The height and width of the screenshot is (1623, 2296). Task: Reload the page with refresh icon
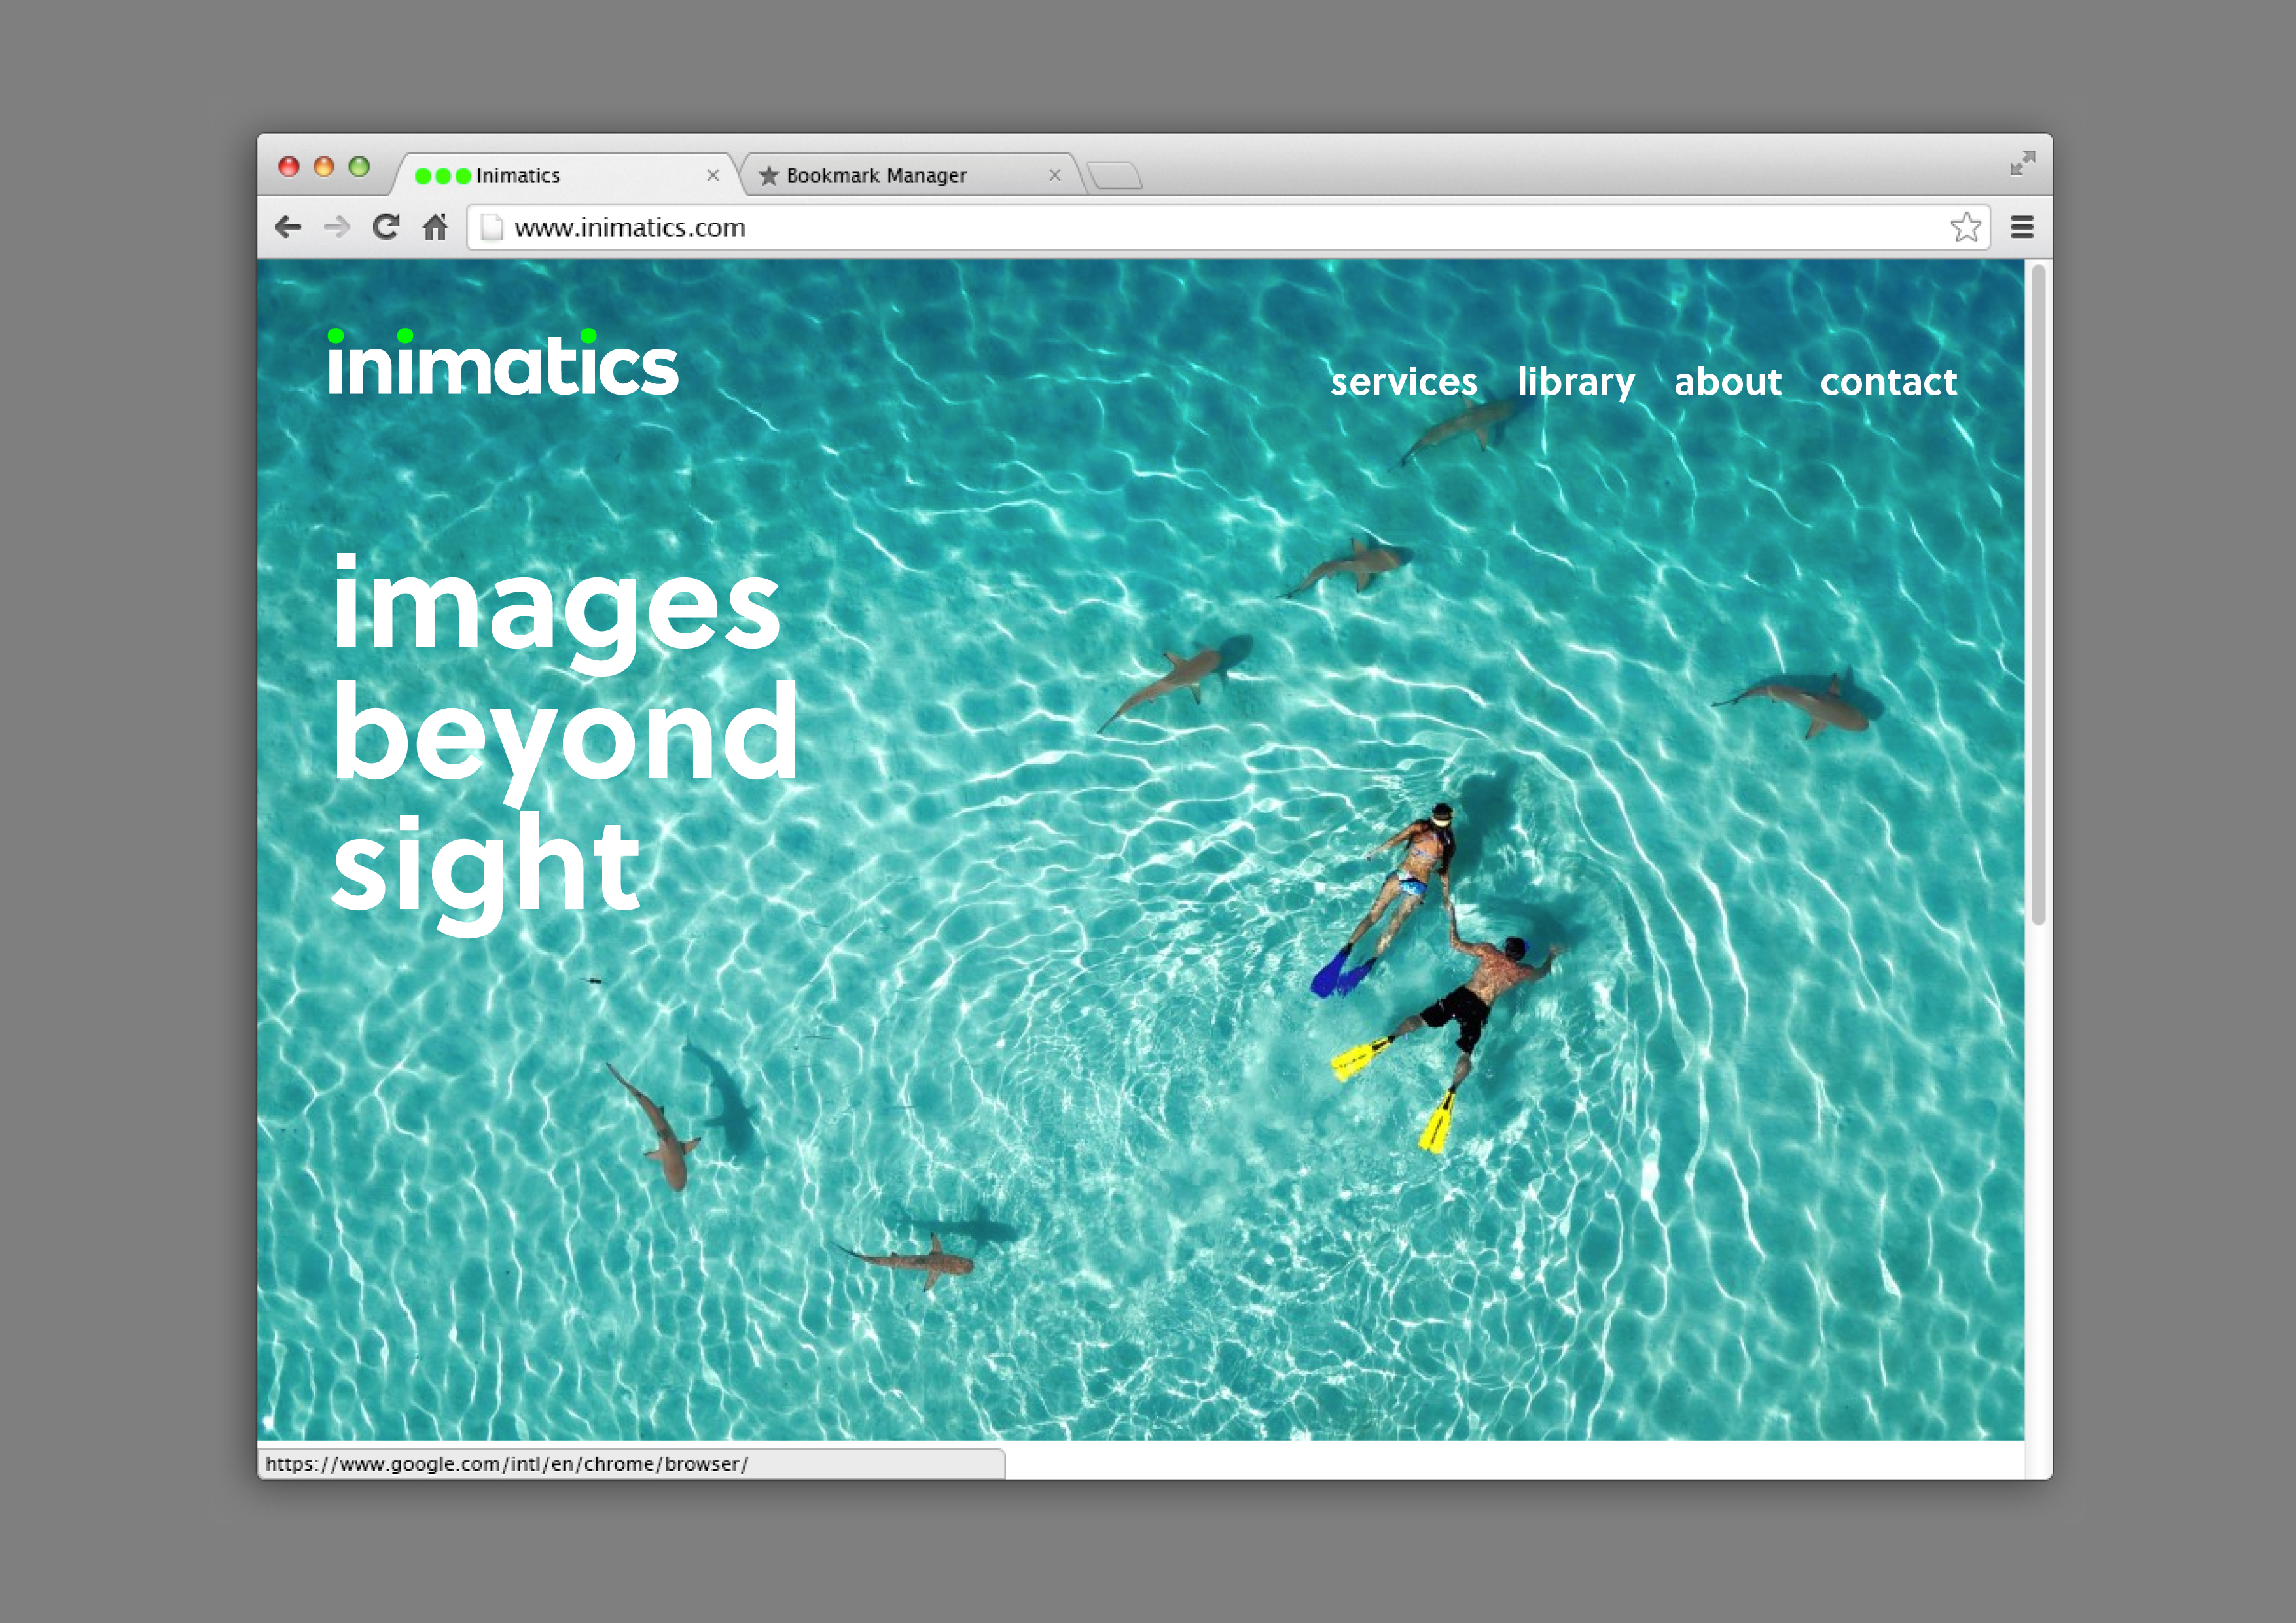tap(386, 227)
